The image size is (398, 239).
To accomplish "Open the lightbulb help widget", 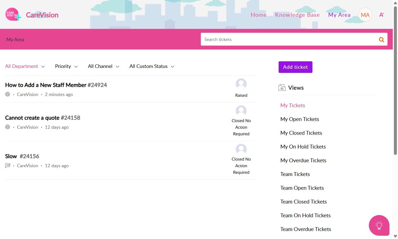I will (379, 225).
